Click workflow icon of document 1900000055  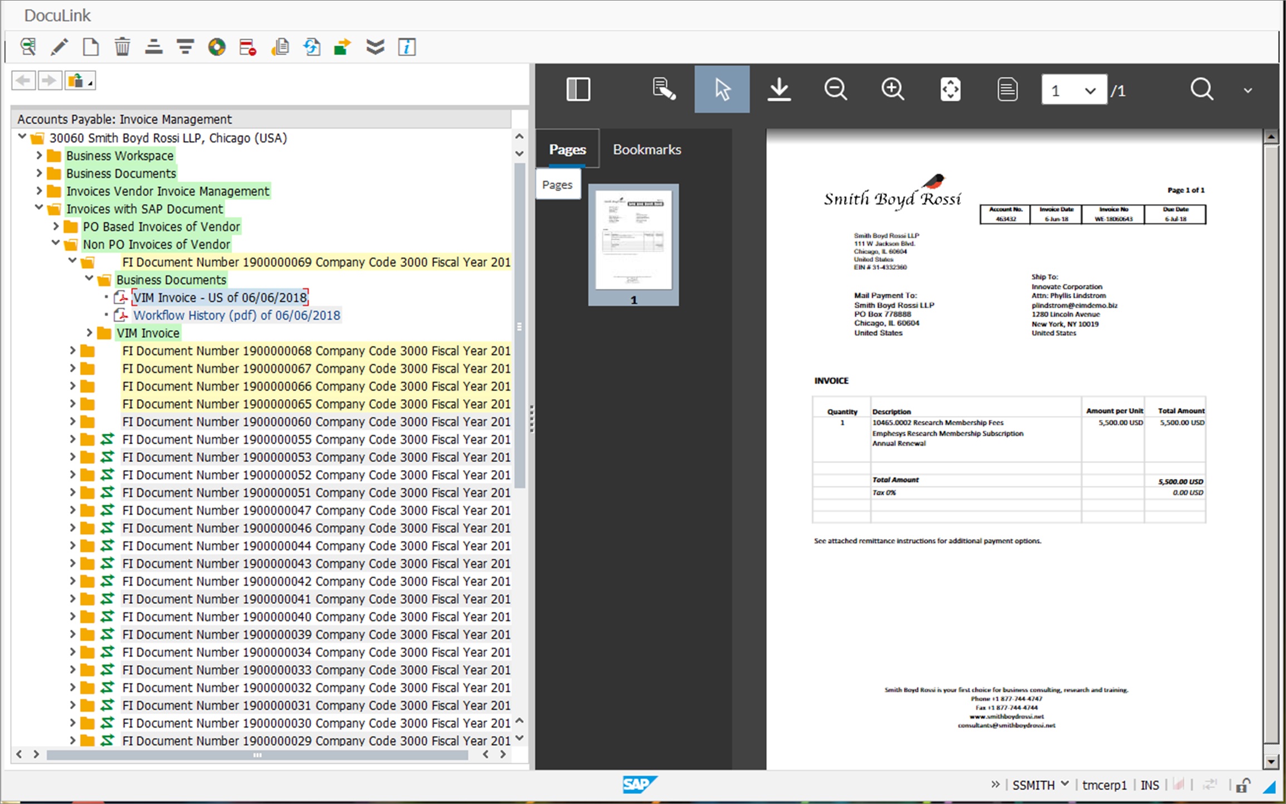pos(107,439)
